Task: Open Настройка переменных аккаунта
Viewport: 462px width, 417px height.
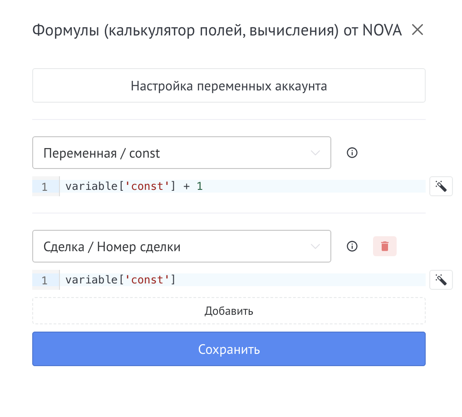Action: click(229, 85)
